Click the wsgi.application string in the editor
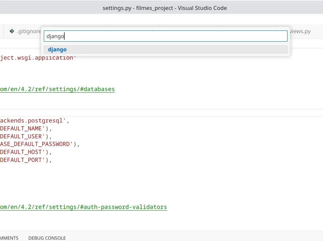This screenshot has width=323, height=241. point(38,58)
